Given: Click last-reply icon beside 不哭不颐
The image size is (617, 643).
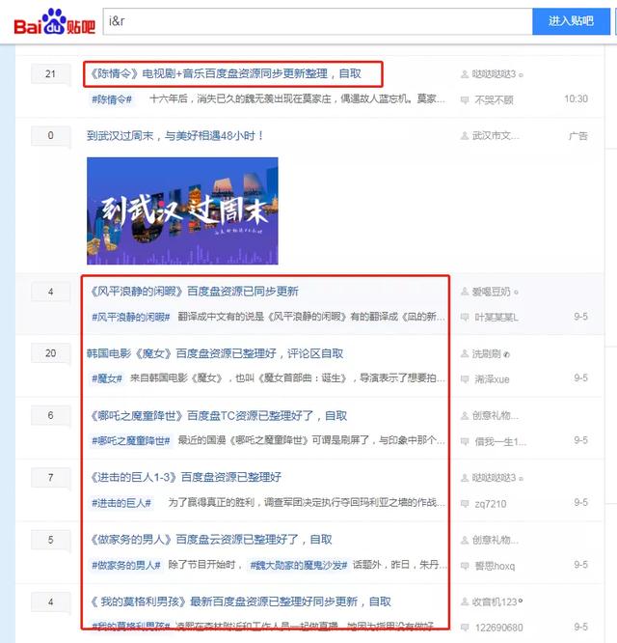Looking at the screenshot, I should point(465,99).
